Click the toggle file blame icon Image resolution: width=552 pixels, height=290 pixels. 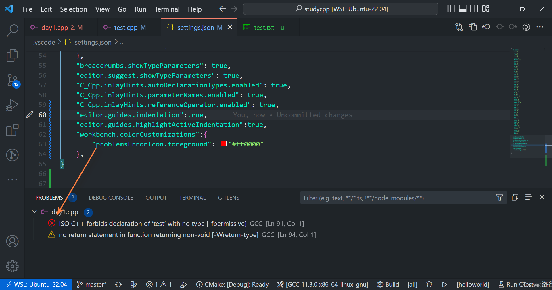pyautogui.click(x=486, y=27)
